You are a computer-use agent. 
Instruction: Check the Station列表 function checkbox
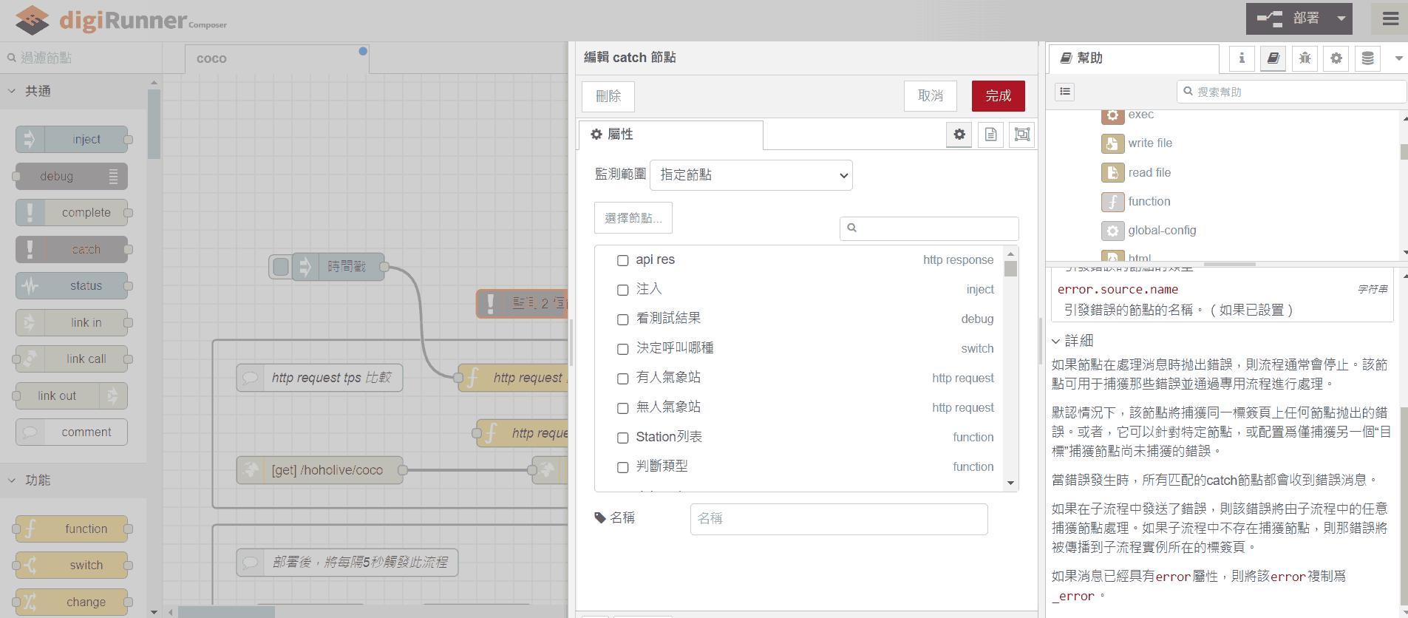(x=623, y=438)
